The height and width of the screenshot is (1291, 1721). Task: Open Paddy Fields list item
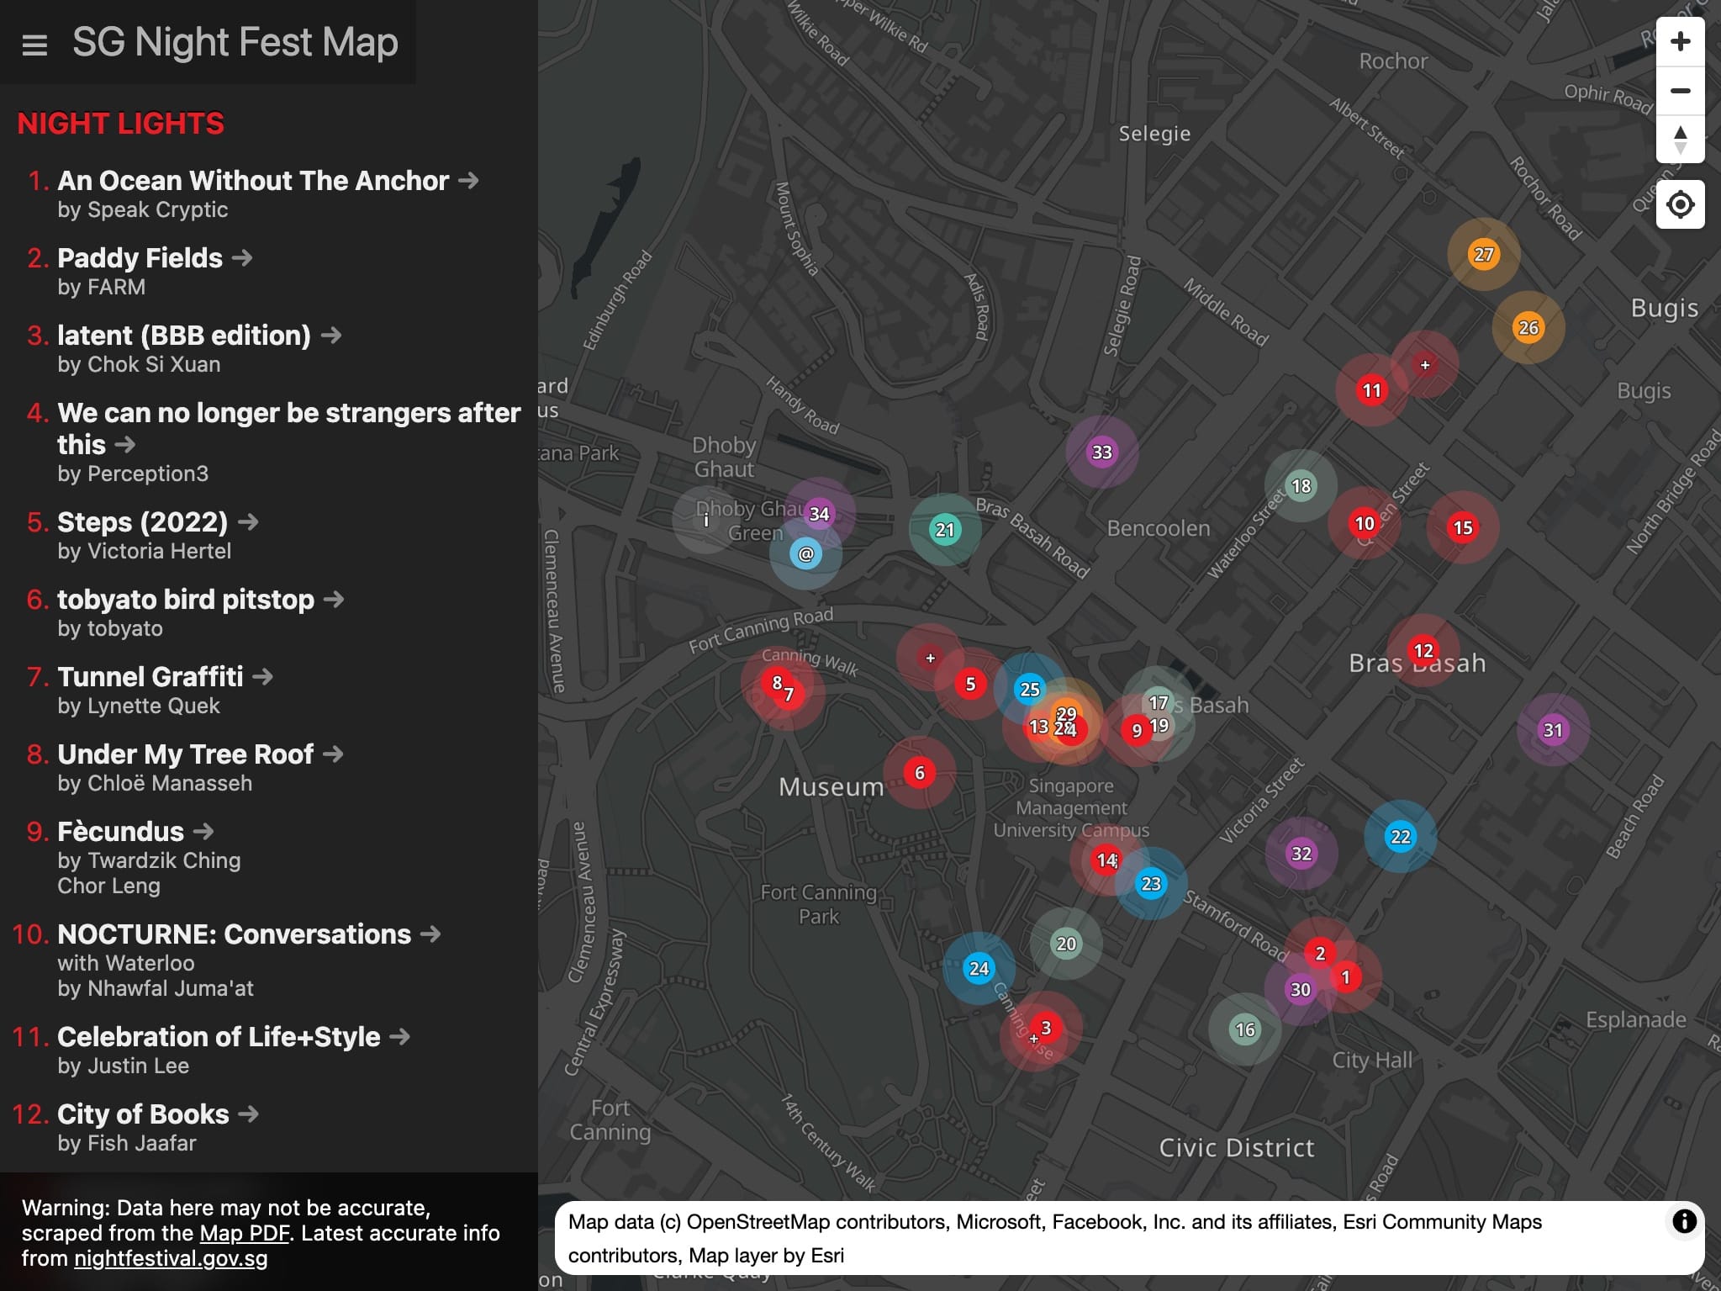[x=140, y=258]
